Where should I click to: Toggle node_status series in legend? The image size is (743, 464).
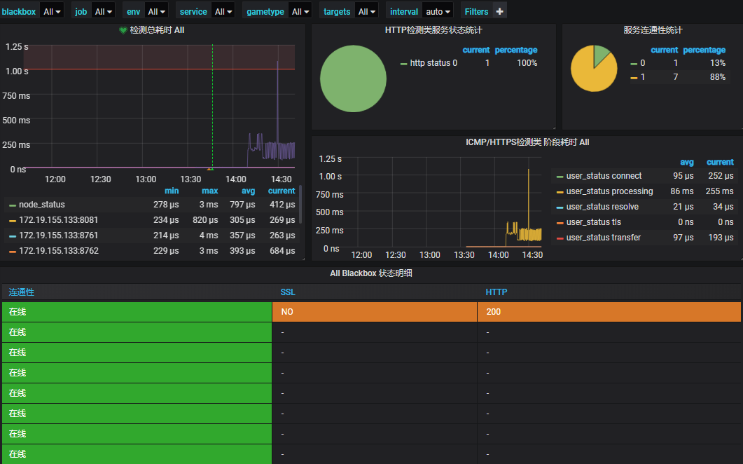tap(42, 205)
